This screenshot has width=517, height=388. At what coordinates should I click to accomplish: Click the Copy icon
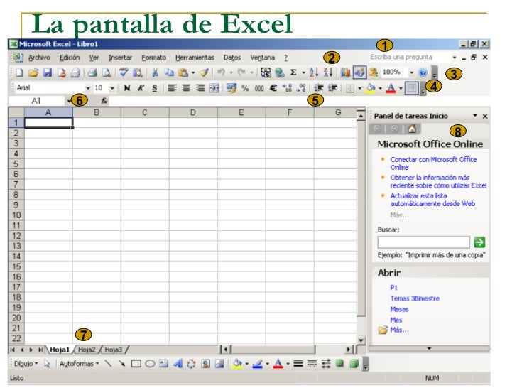coord(169,72)
